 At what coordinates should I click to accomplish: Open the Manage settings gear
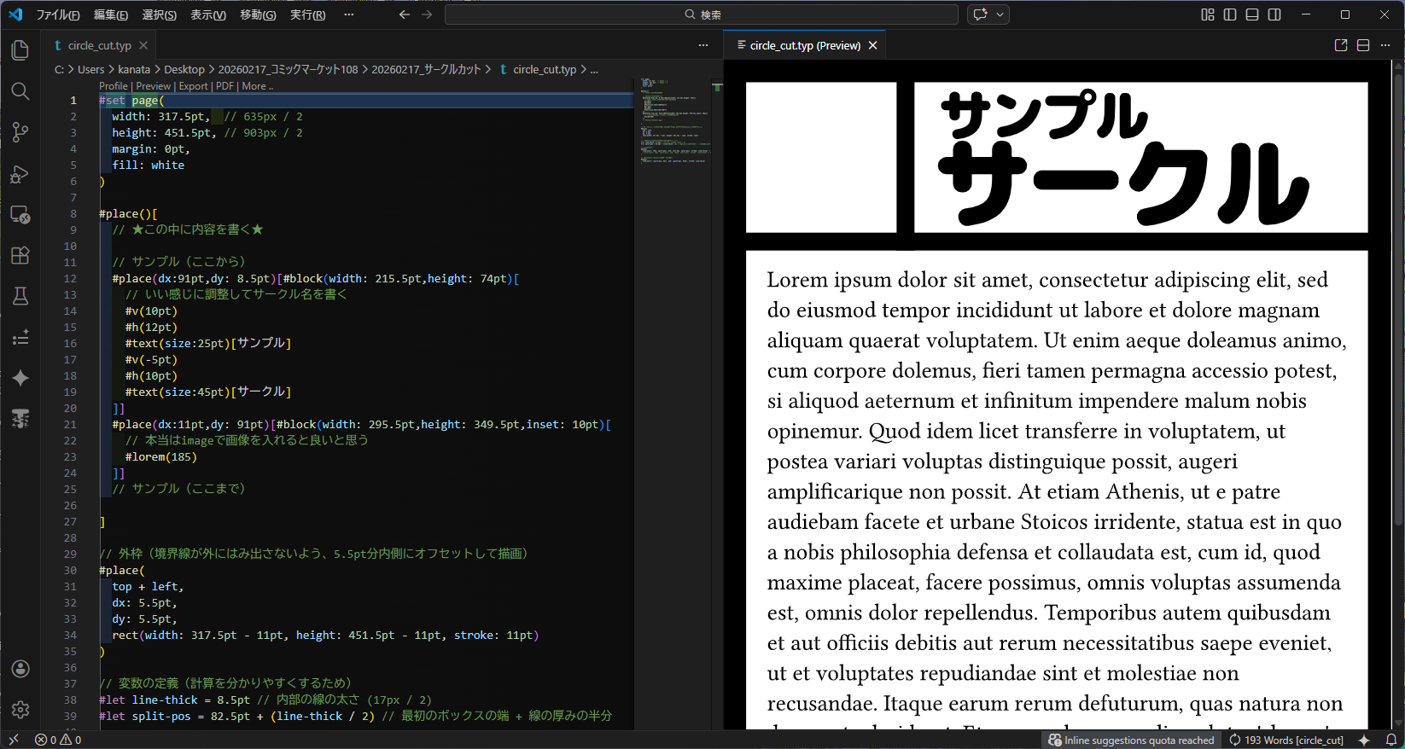click(x=20, y=709)
